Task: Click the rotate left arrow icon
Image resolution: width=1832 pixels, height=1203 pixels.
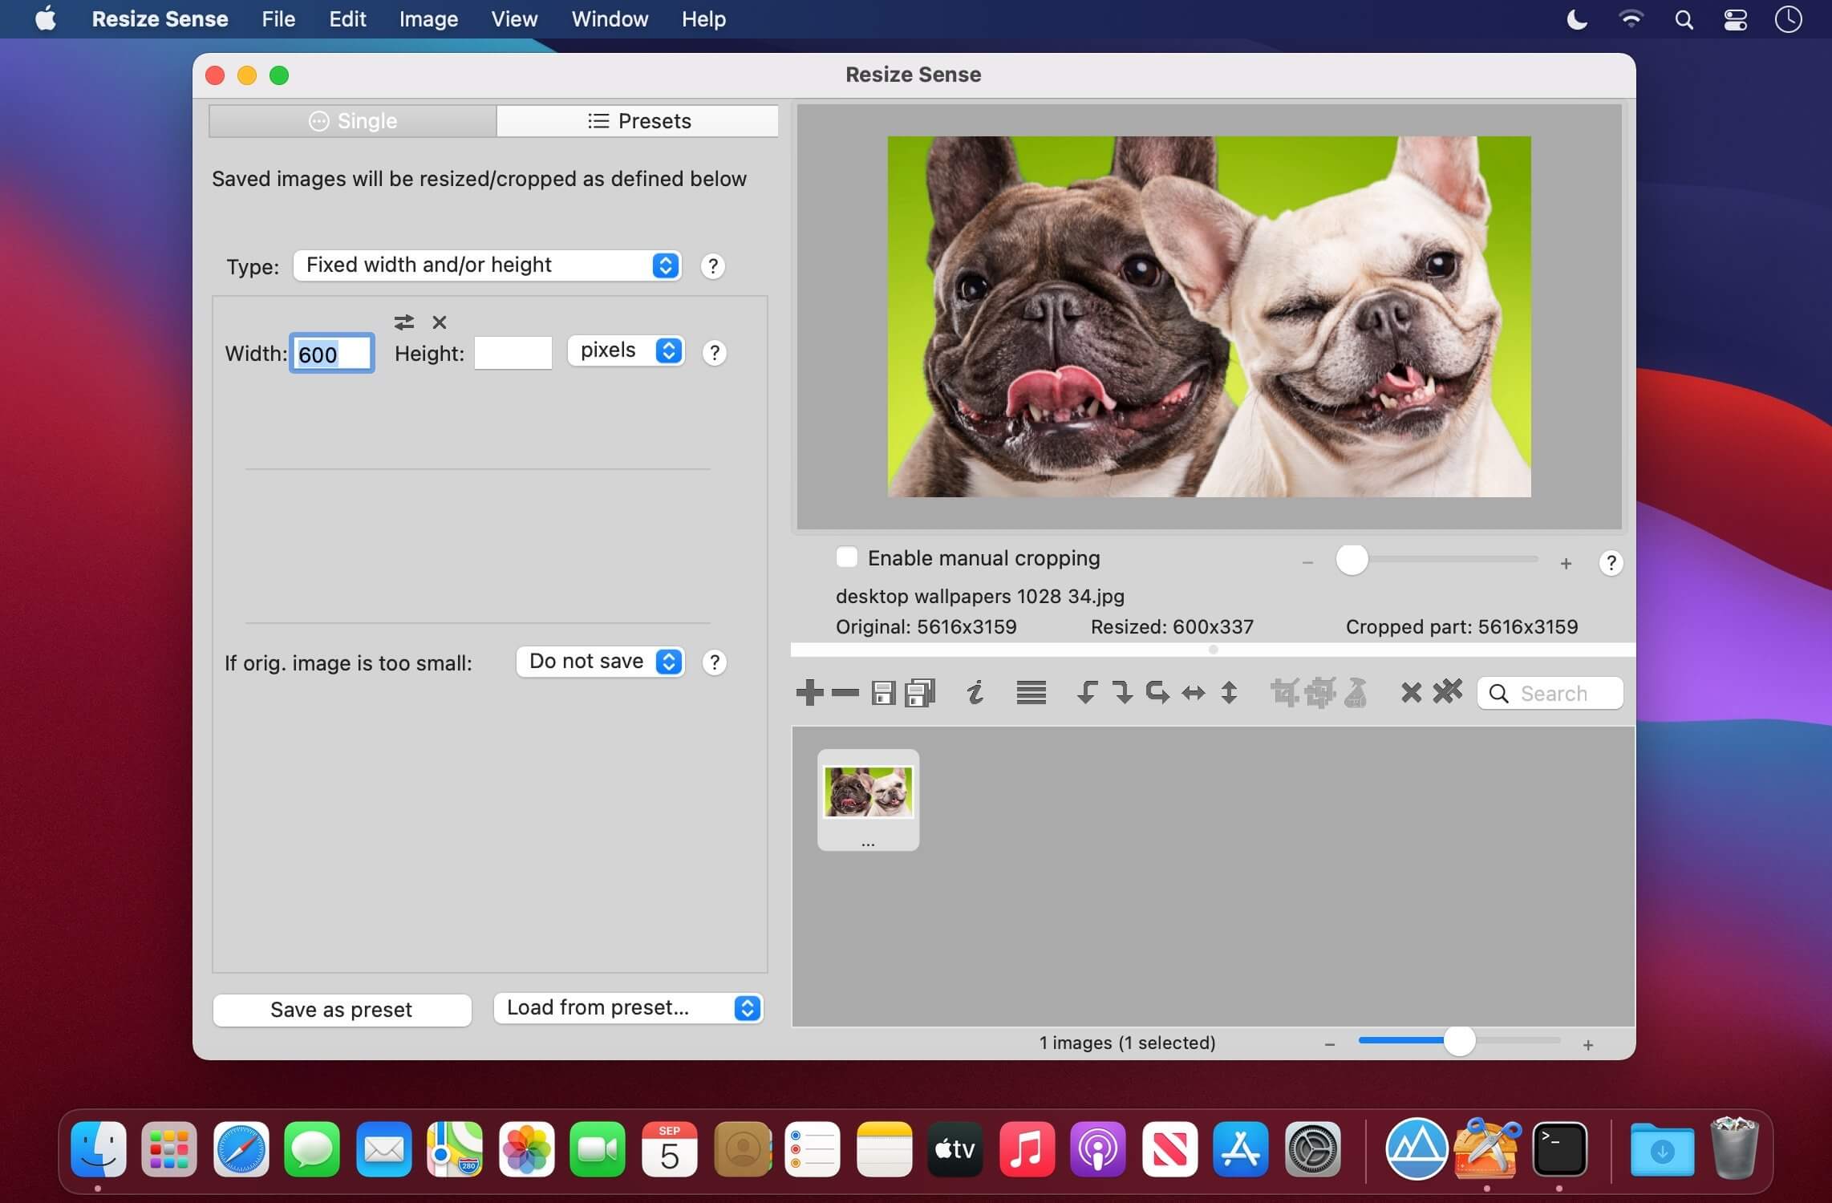Action: tap(1086, 692)
